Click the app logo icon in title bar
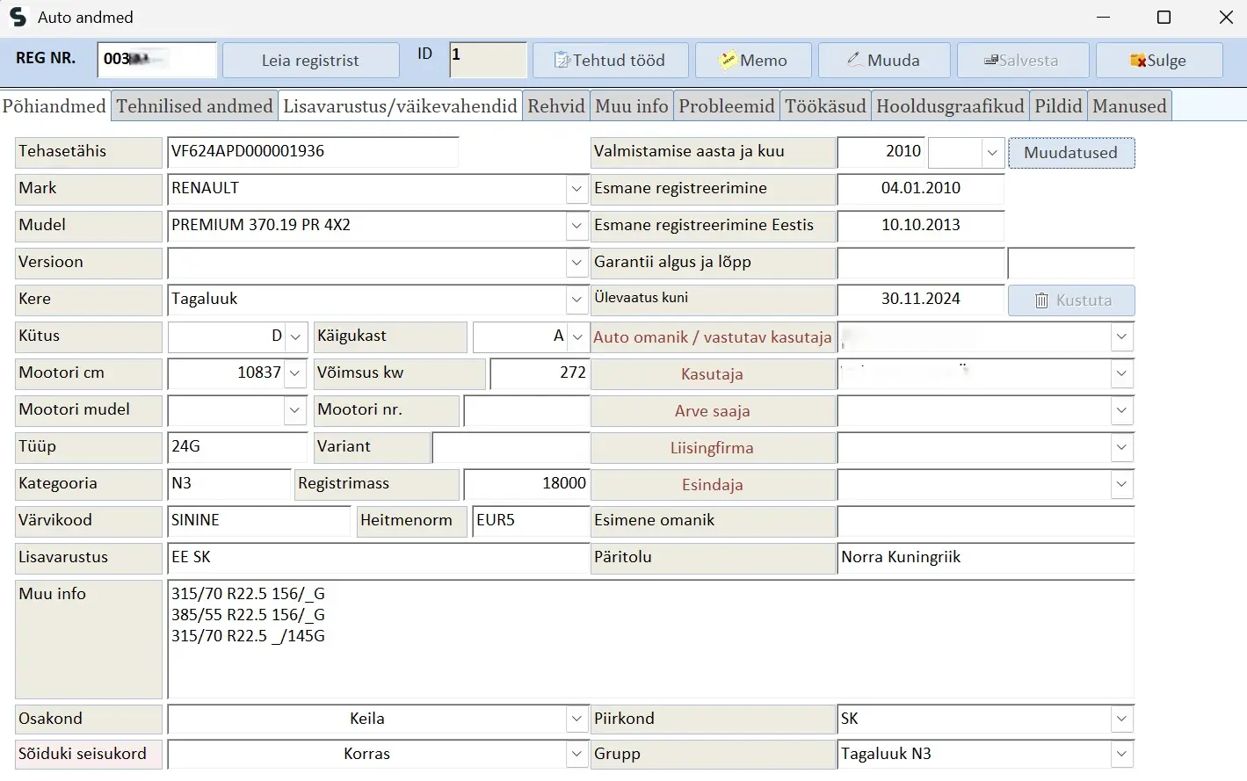The height and width of the screenshot is (781, 1247). (x=18, y=18)
